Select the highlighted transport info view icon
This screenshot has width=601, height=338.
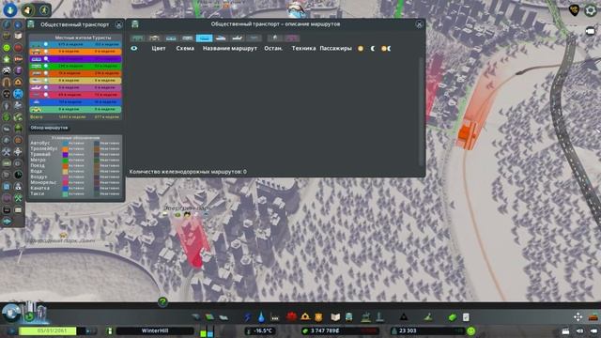18,94
